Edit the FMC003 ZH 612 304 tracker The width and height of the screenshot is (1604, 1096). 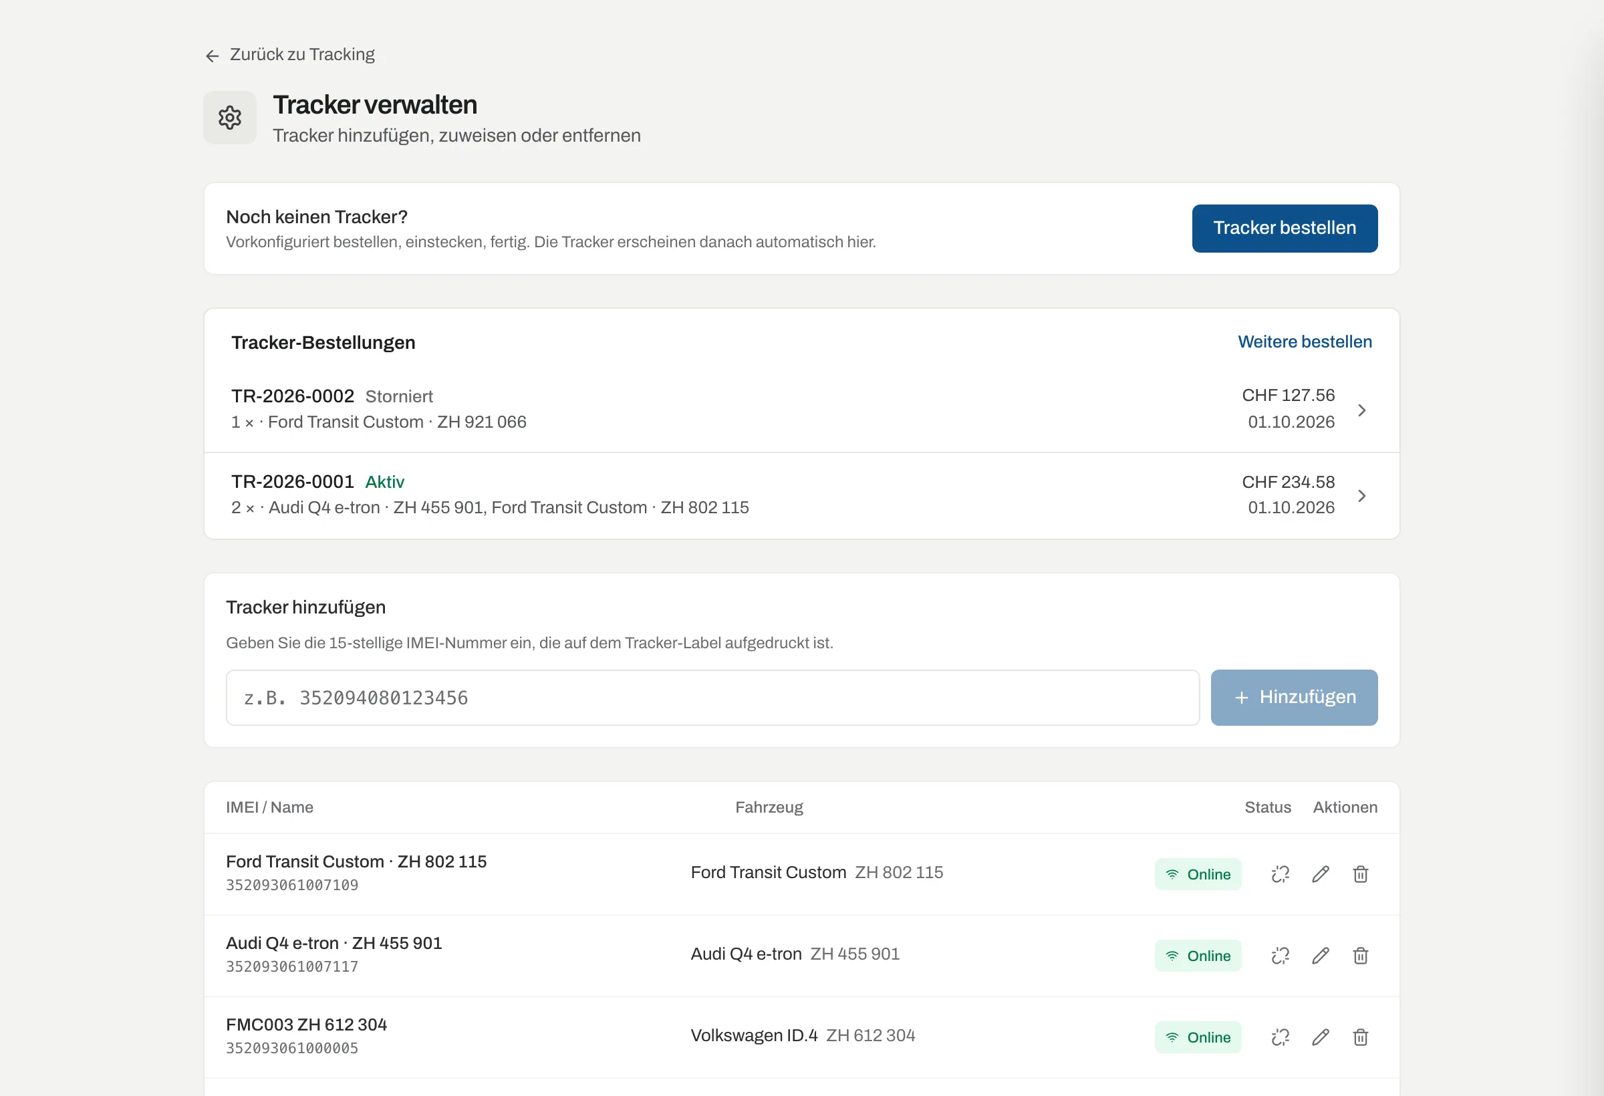(1321, 1037)
